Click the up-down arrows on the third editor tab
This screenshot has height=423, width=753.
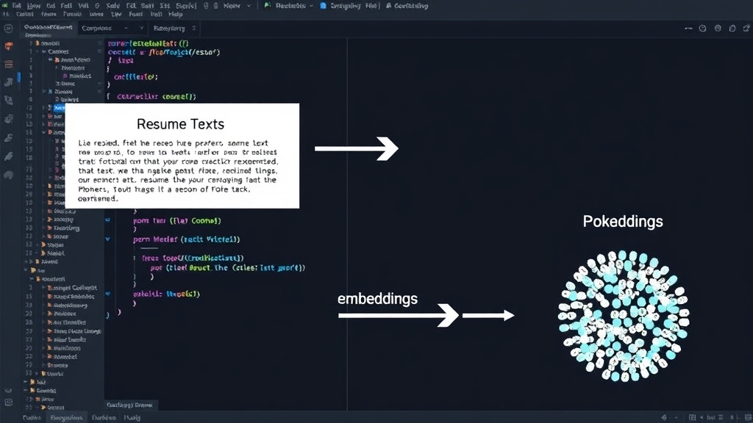[x=193, y=29]
